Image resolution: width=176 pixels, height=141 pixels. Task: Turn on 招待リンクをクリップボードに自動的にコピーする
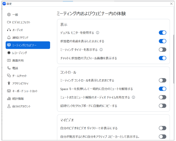point(163,106)
